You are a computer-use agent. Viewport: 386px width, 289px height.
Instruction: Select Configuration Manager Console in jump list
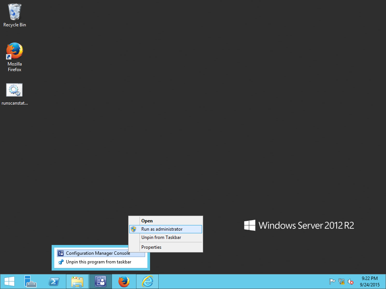click(x=101, y=253)
